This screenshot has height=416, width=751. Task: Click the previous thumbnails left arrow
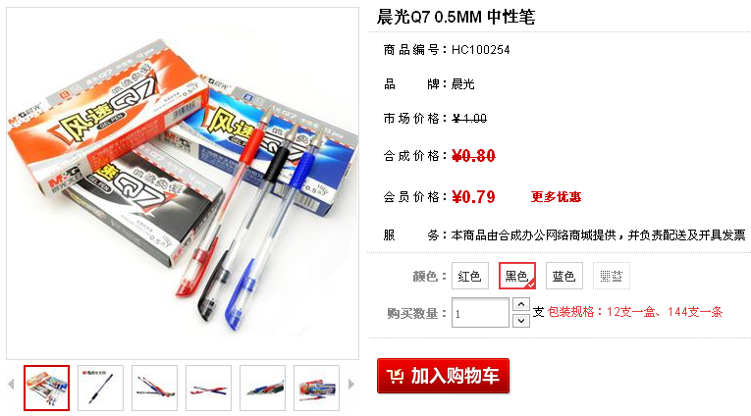coord(11,384)
